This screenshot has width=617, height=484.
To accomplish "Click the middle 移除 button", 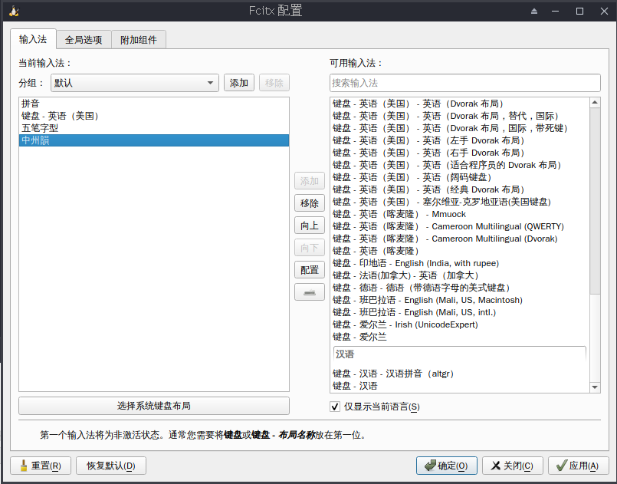I will coord(310,203).
